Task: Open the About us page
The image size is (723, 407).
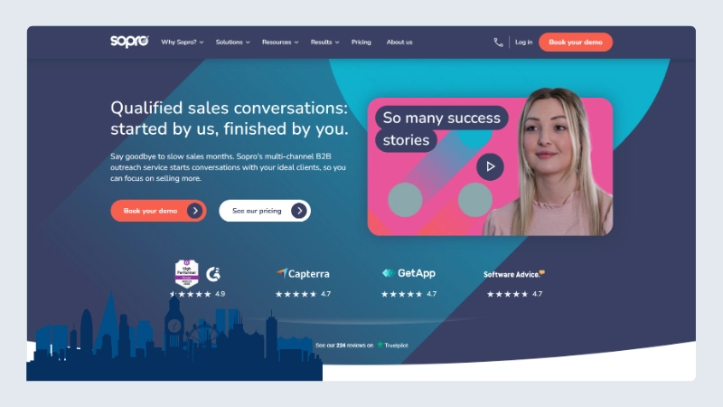Action: pyautogui.click(x=399, y=42)
